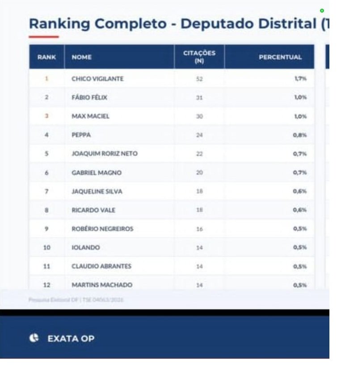
Task: Click the PERCENTUAL column header
Action: tap(280, 57)
